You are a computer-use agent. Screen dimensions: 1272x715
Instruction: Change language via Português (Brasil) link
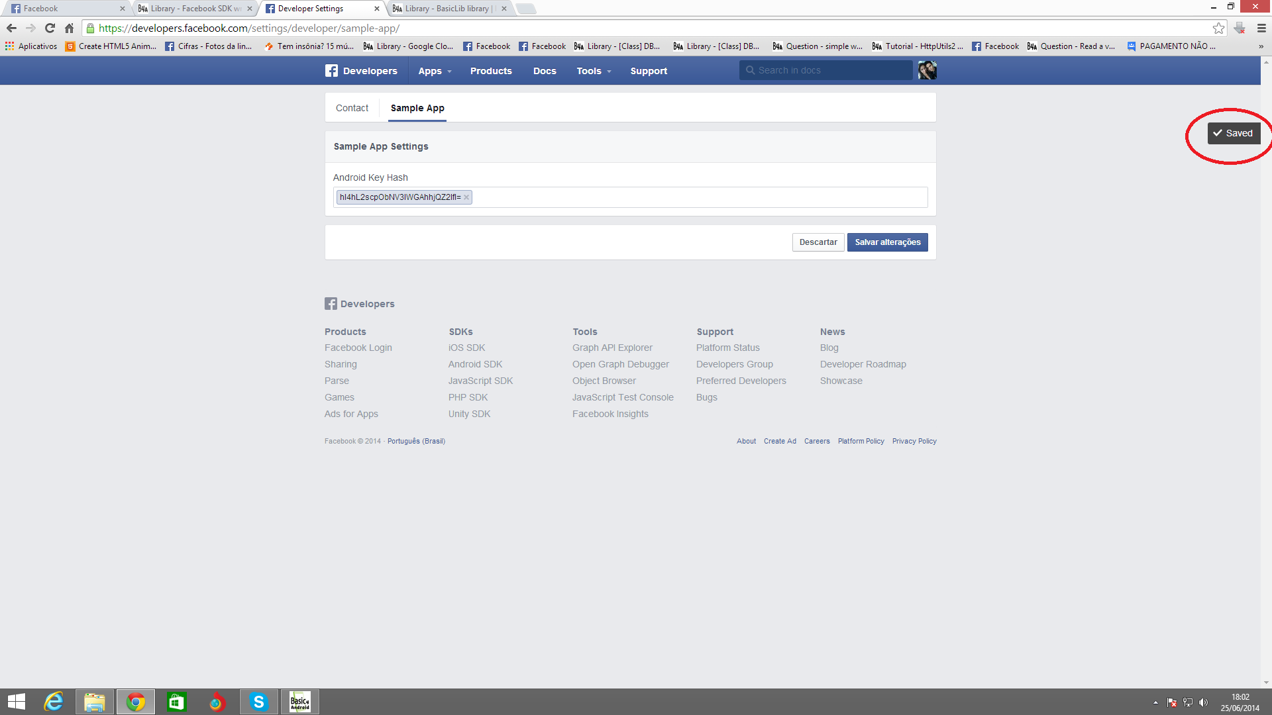click(416, 441)
